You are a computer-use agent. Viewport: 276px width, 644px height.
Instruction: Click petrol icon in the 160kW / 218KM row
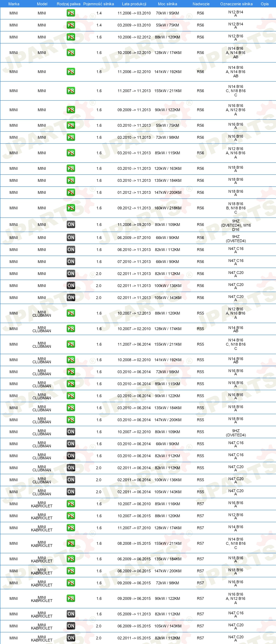pyautogui.click(x=71, y=208)
